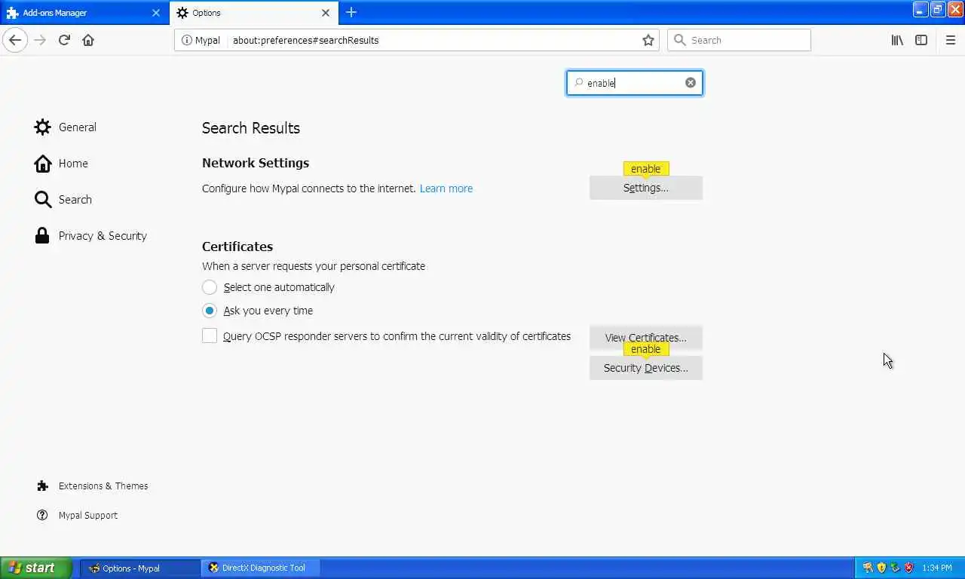Click the system tray clock

[x=937, y=568]
